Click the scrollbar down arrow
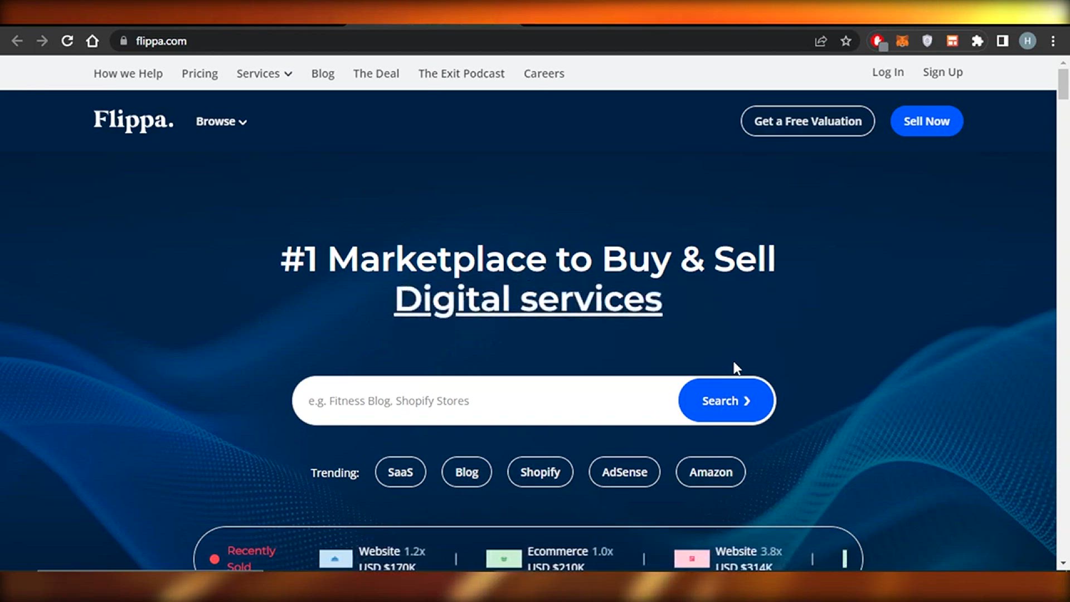Viewport: 1070px width, 602px height. [x=1063, y=563]
